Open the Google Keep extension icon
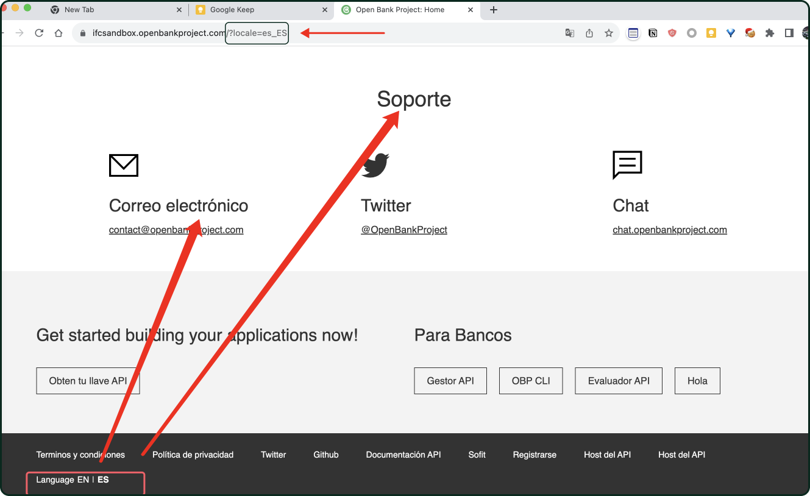810x496 pixels. (x=711, y=33)
